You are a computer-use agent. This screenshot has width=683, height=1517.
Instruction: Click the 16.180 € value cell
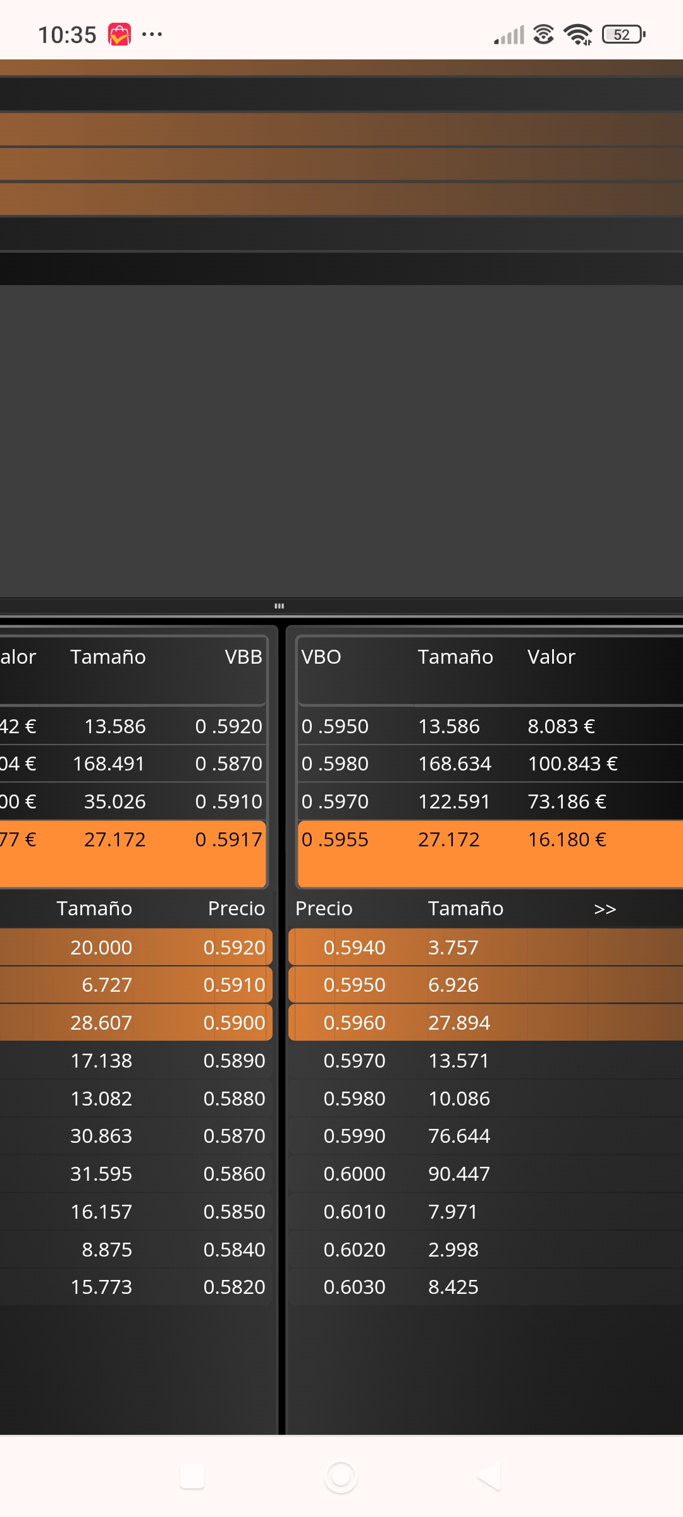tap(567, 839)
